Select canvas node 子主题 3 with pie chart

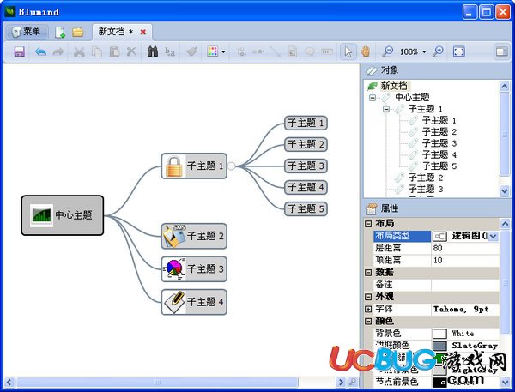click(194, 269)
